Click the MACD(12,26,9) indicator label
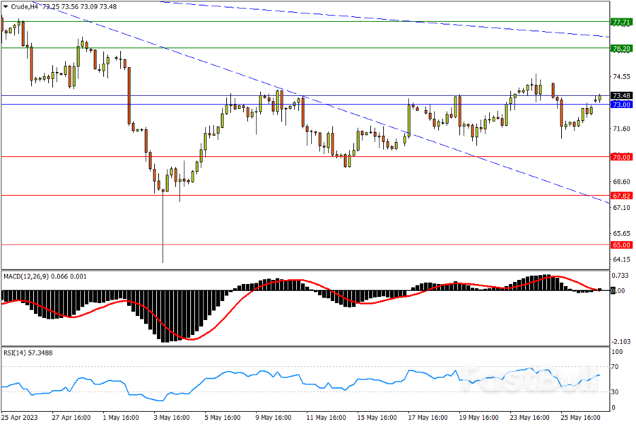The height and width of the screenshot is (424, 636). (31, 277)
